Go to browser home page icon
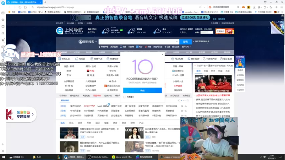The image size is (285, 160). point(25,7)
